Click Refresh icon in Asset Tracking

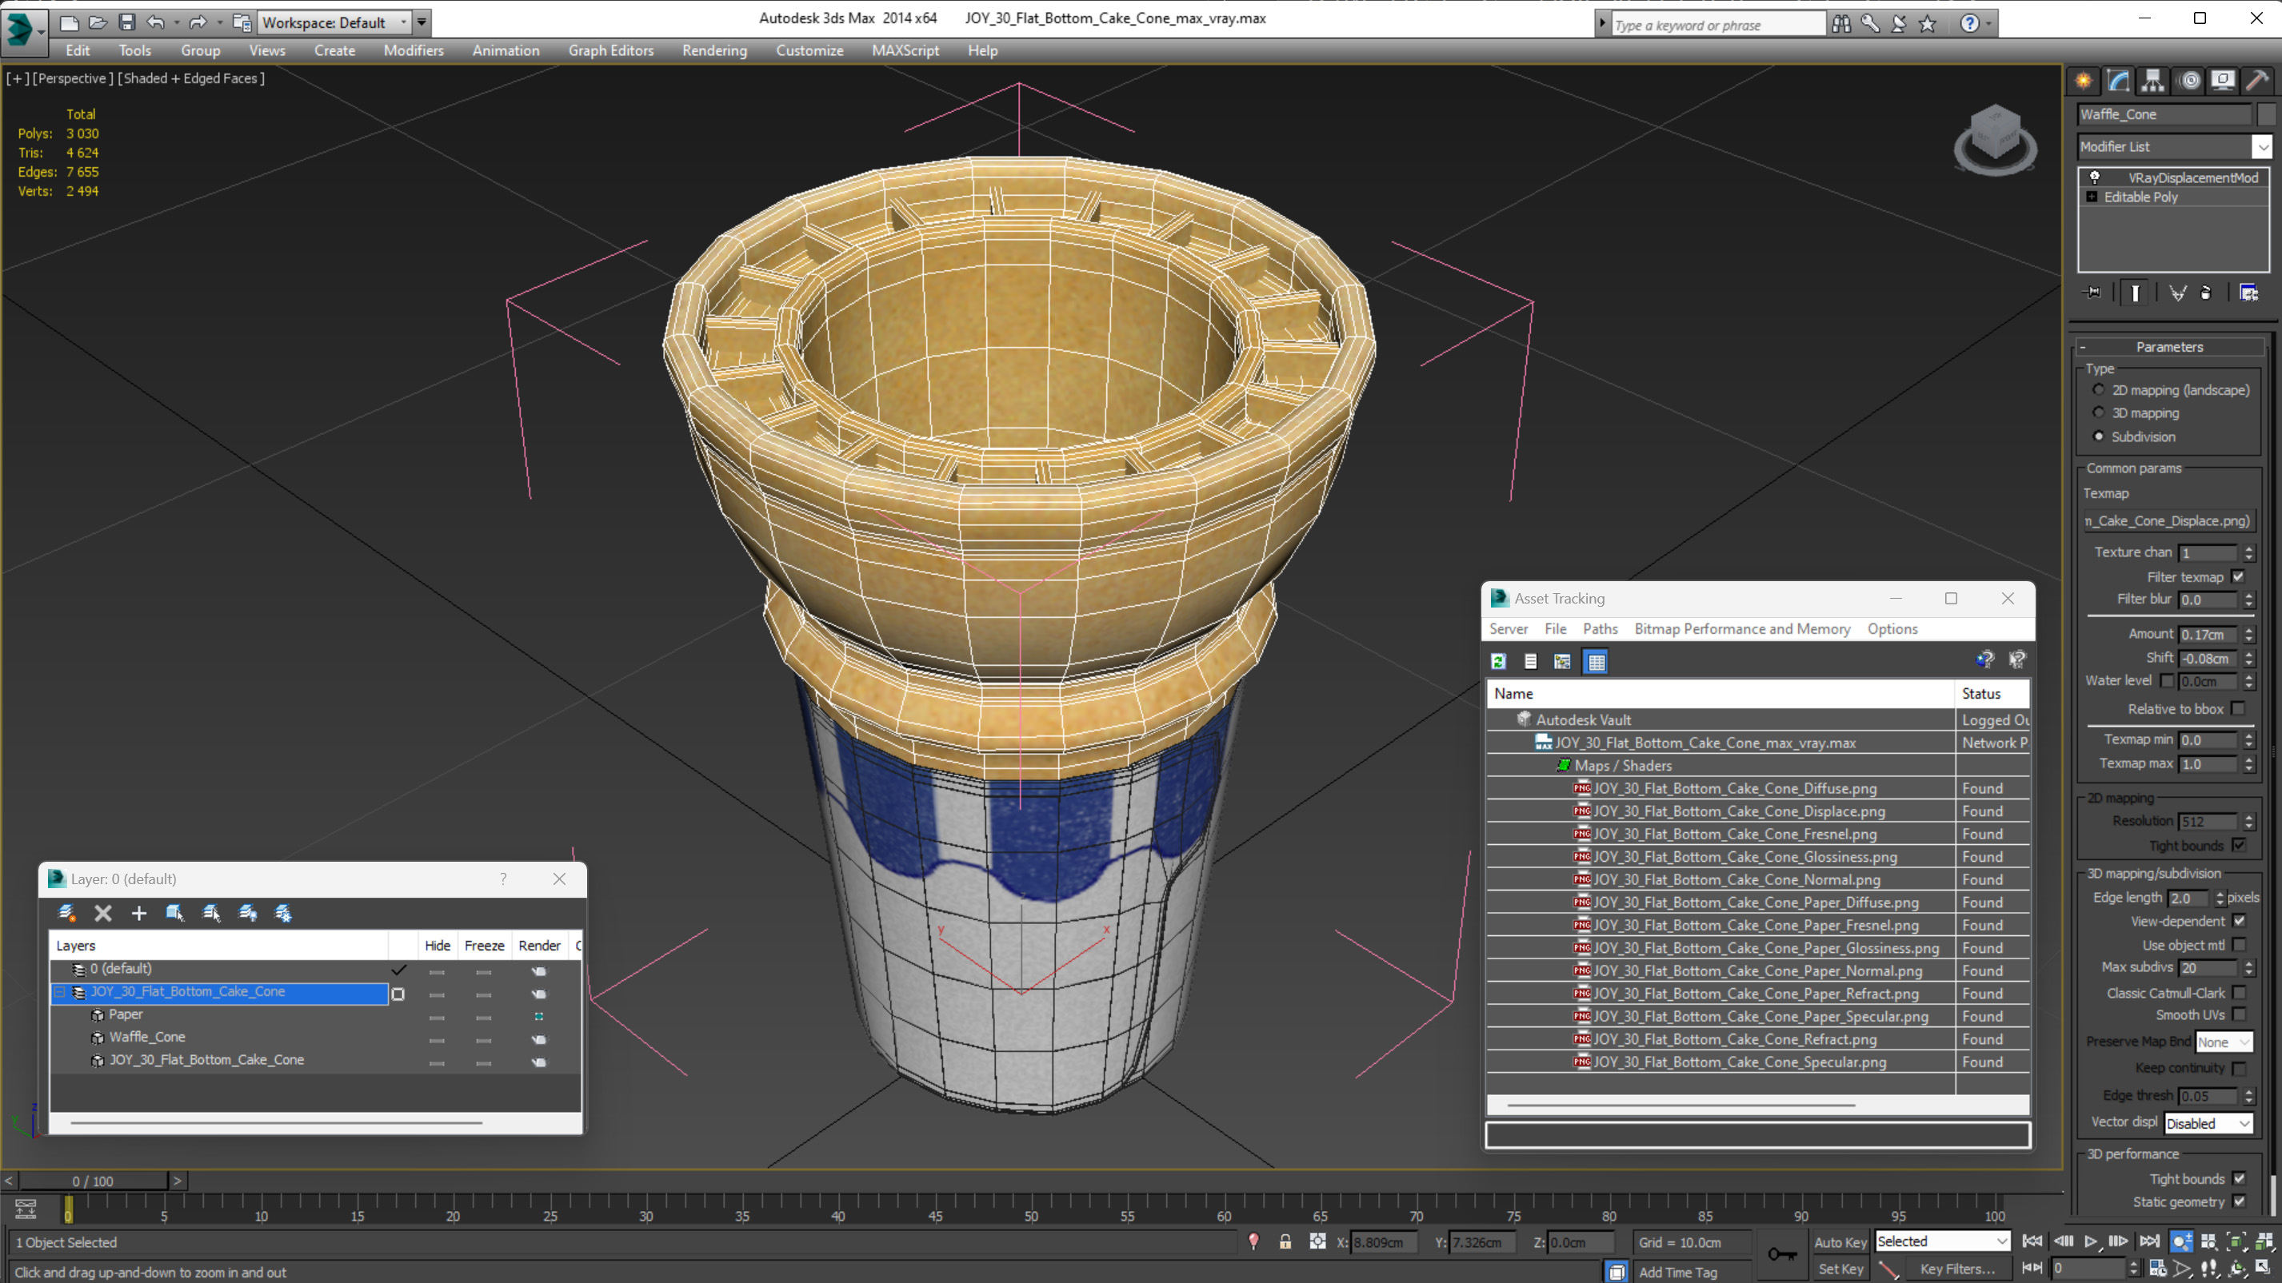[1499, 661]
